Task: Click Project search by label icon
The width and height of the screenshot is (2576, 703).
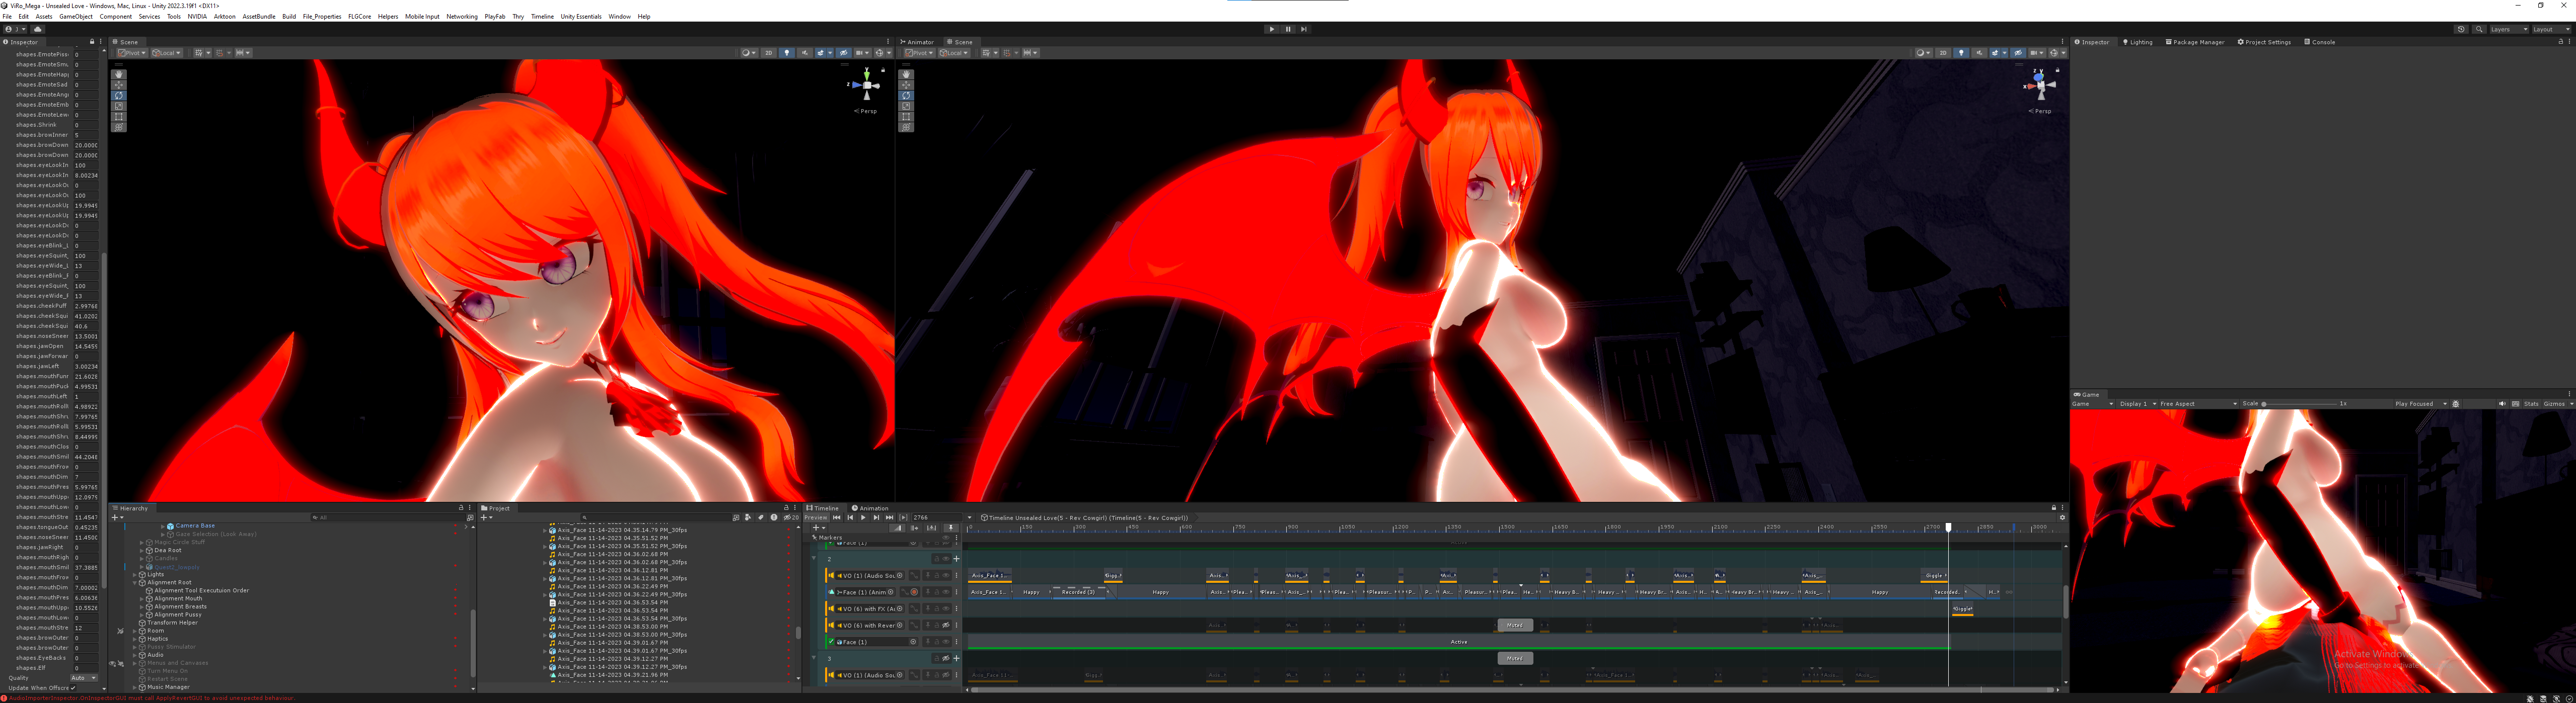Action: pos(761,517)
